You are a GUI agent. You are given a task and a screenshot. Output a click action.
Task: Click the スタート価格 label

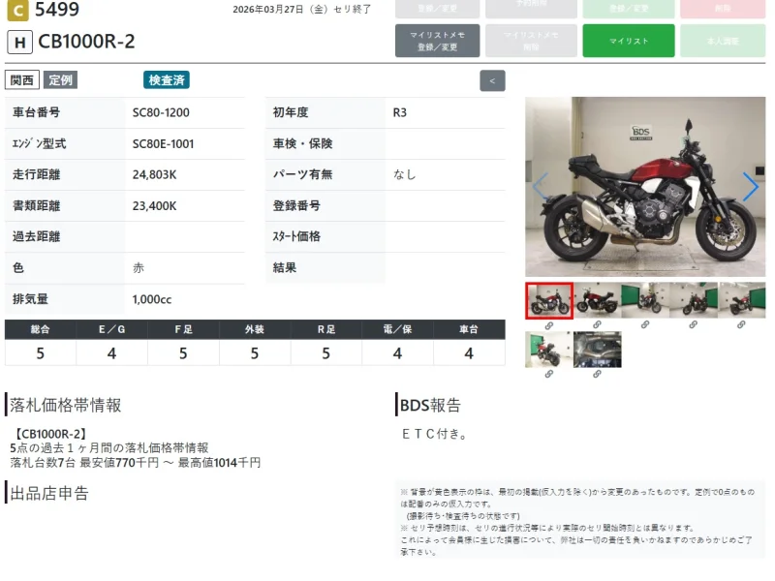tap(296, 236)
